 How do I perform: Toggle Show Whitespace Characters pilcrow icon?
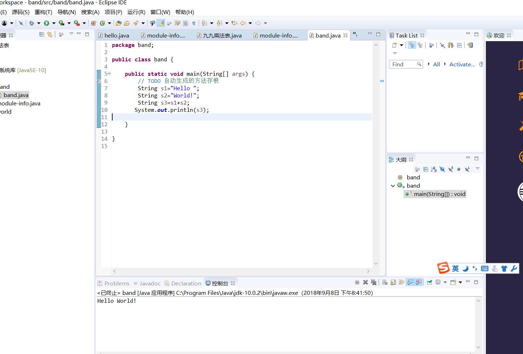tap(194, 23)
